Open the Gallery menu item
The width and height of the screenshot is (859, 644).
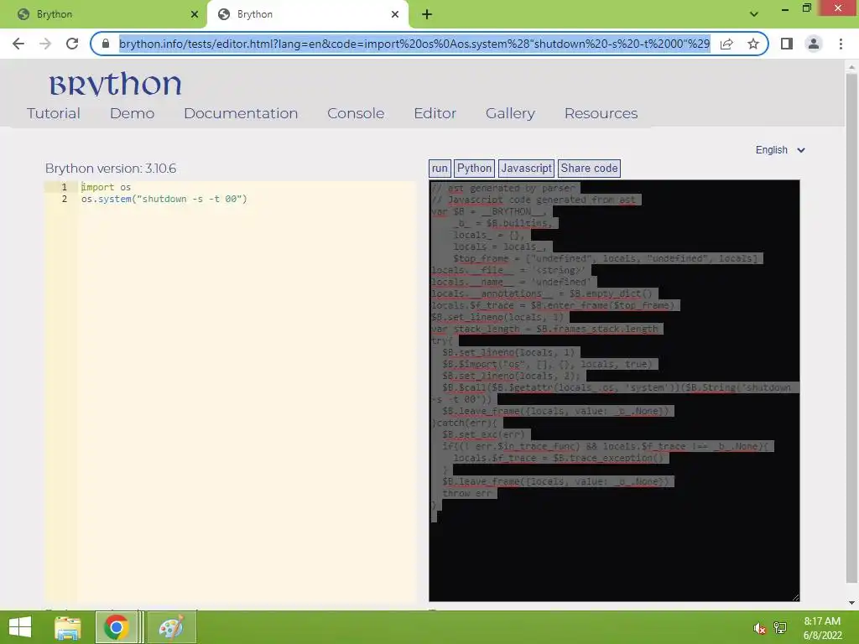click(510, 113)
